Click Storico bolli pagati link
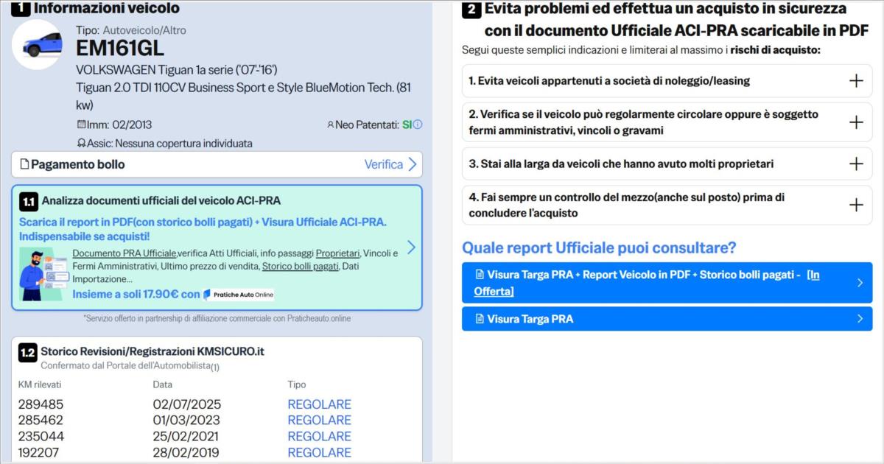This screenshot has height=464, width=884. 300,267
